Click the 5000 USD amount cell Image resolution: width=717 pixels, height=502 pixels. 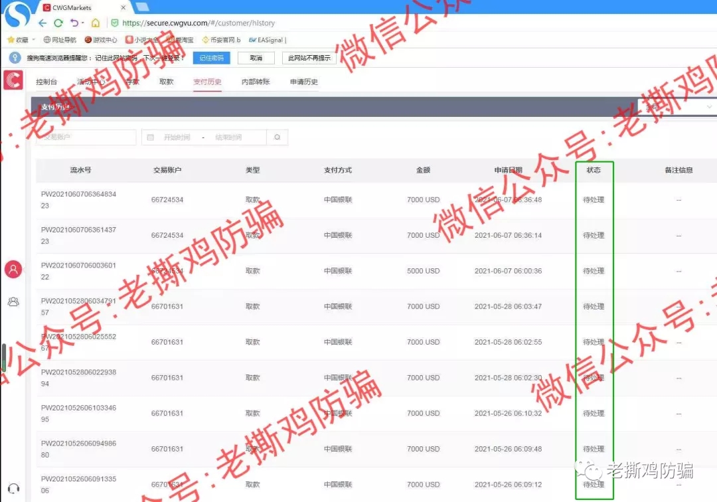[x=424, y=271]
